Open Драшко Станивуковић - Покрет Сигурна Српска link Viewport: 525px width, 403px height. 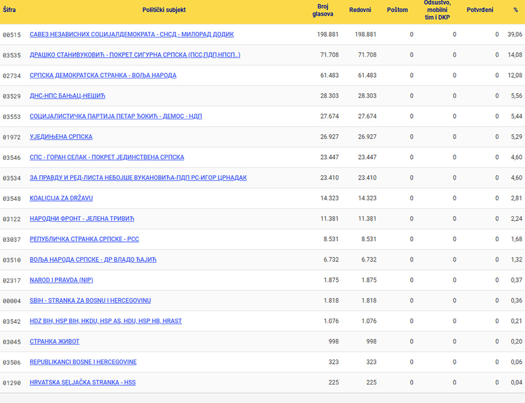click(135, 55)
